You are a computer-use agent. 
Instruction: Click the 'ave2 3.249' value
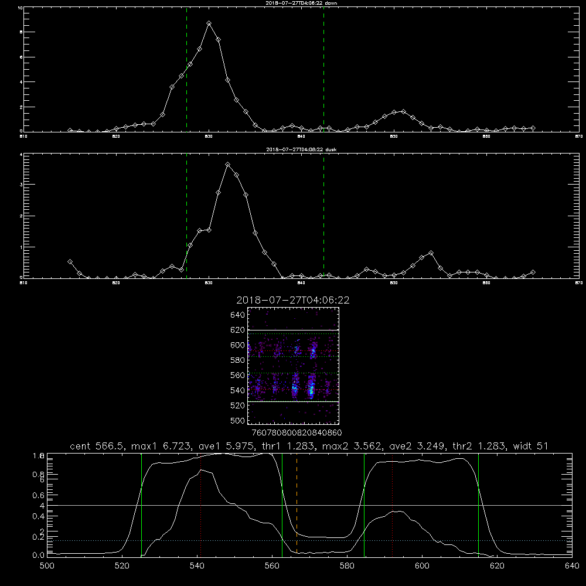[416, 446]
